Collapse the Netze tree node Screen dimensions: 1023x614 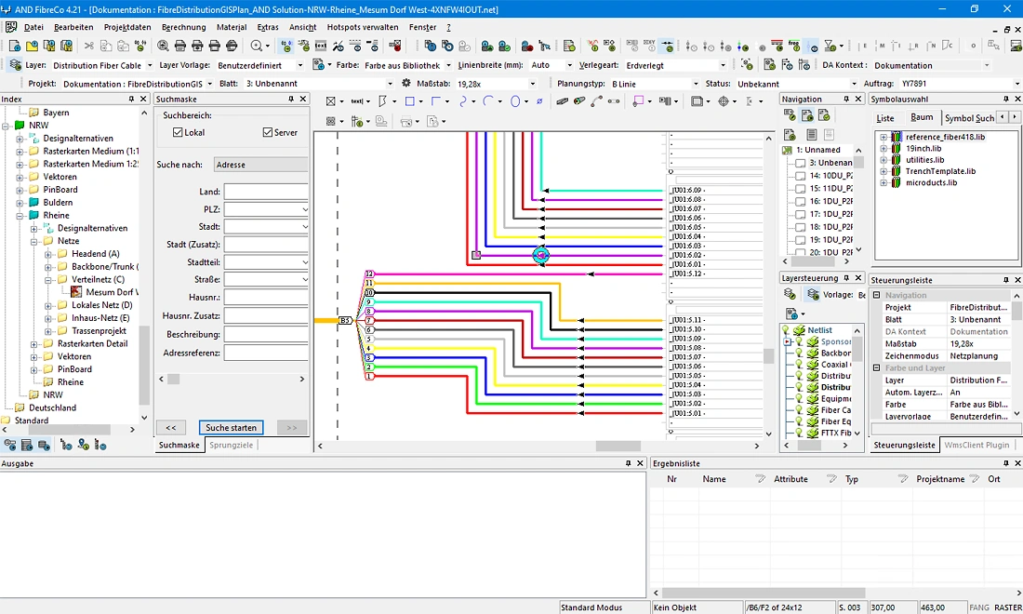pyautogui.click(x=33, y=241)
